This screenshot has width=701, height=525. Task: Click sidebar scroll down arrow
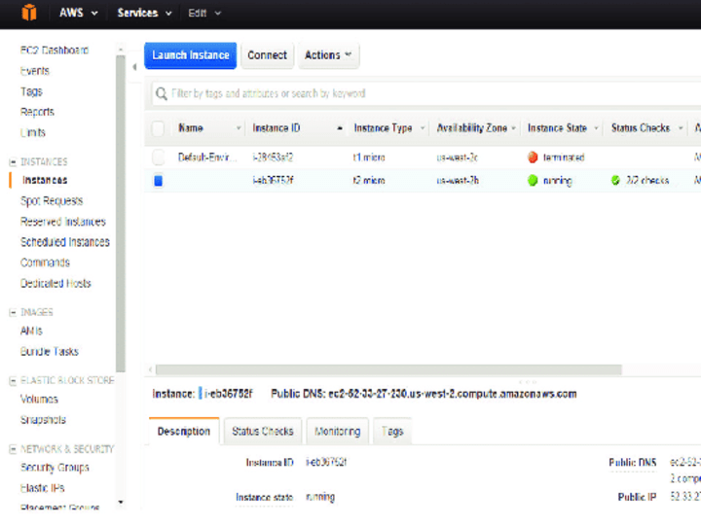coord(121,503)
